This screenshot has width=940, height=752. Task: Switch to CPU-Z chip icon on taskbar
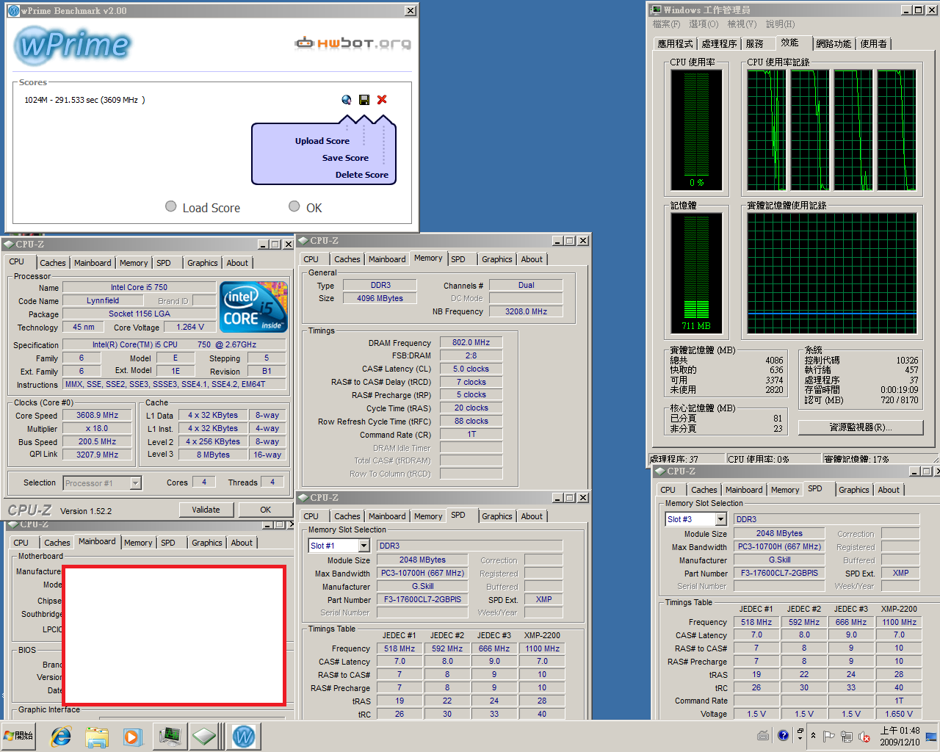(205, 736)
